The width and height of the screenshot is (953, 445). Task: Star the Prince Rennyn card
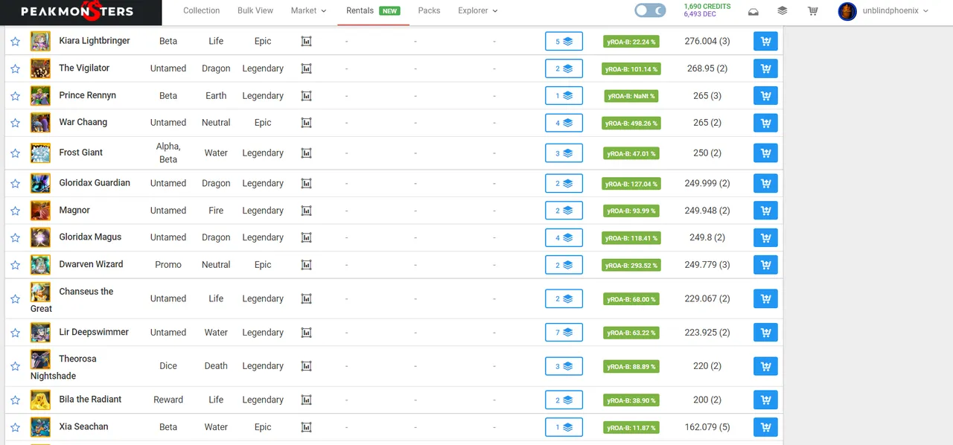[15, 96]
